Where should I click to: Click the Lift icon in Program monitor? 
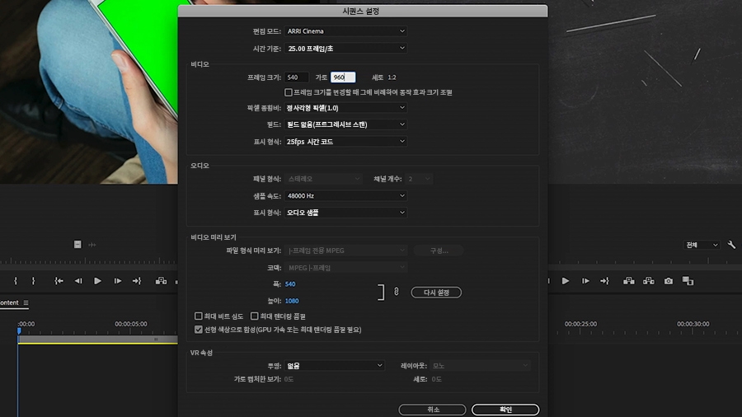click(x=629, y=281)
